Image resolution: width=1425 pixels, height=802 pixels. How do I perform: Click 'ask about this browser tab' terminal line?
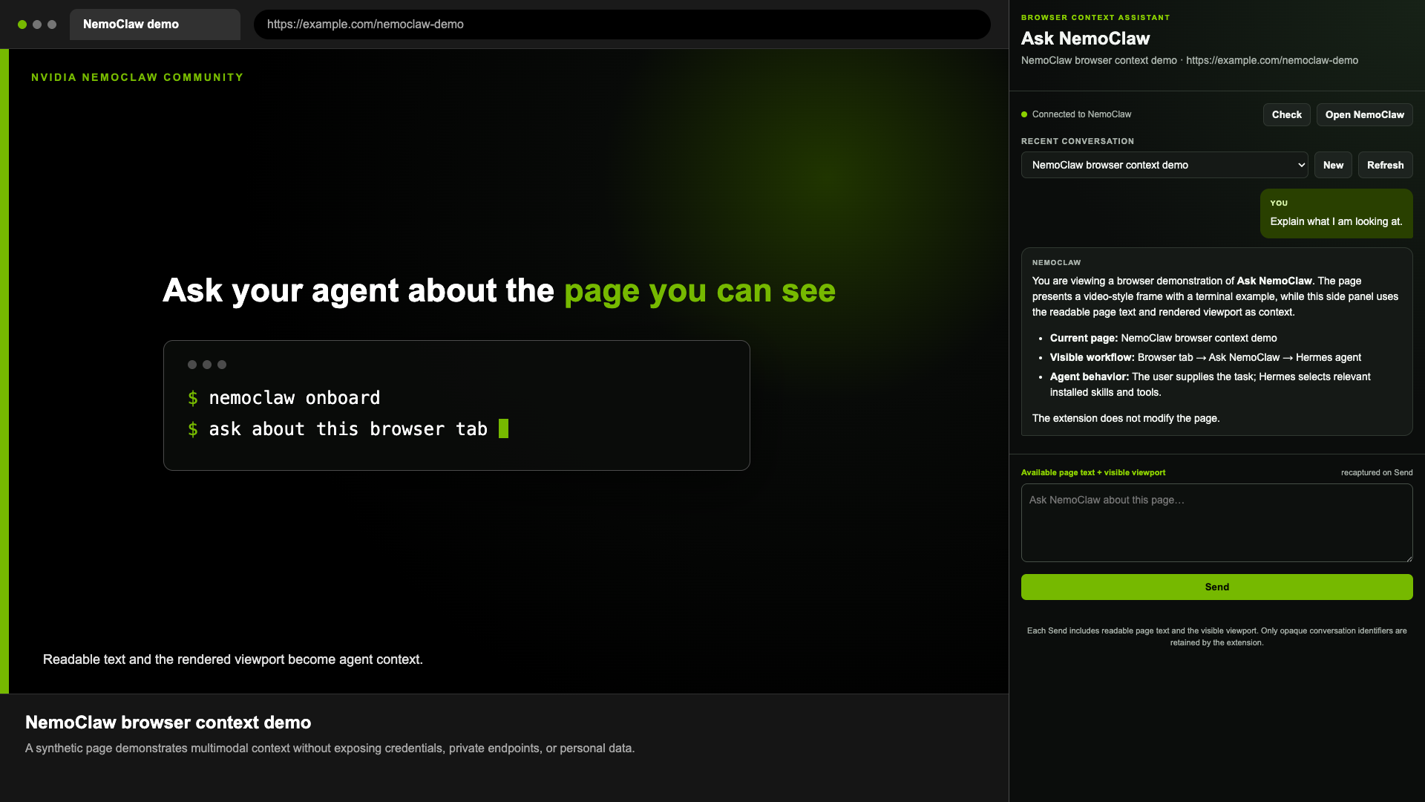[x=338, y=429]
